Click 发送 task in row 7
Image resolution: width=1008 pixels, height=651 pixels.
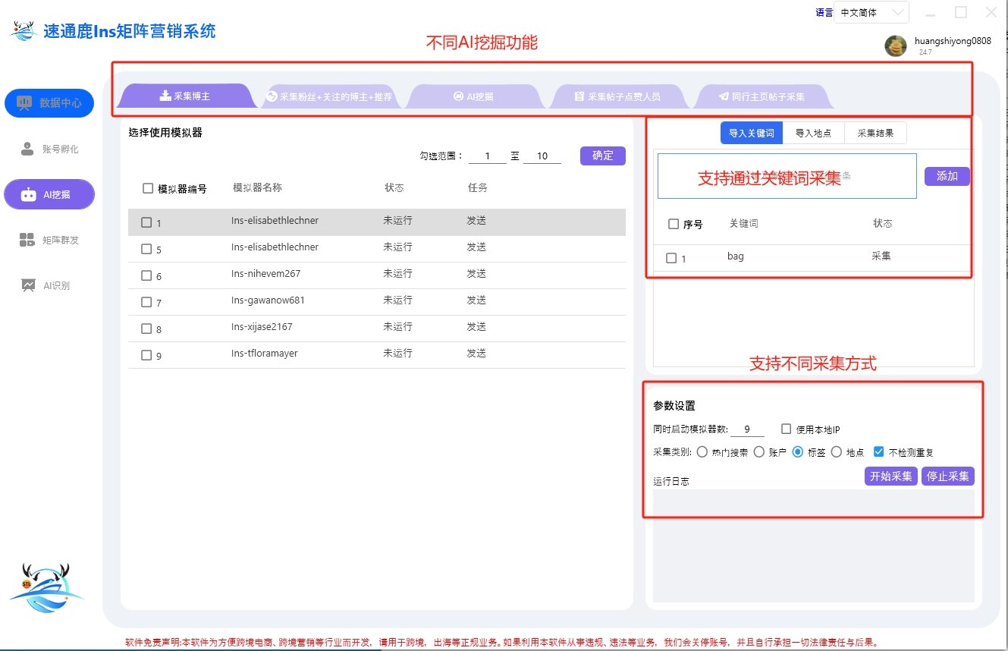coord(476,300)
